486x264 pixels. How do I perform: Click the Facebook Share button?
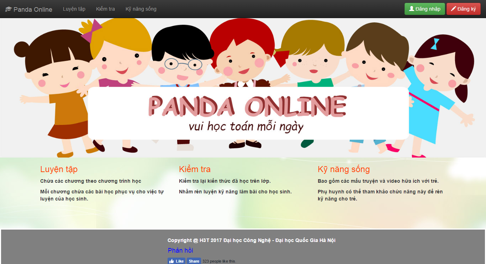point(194,261)
